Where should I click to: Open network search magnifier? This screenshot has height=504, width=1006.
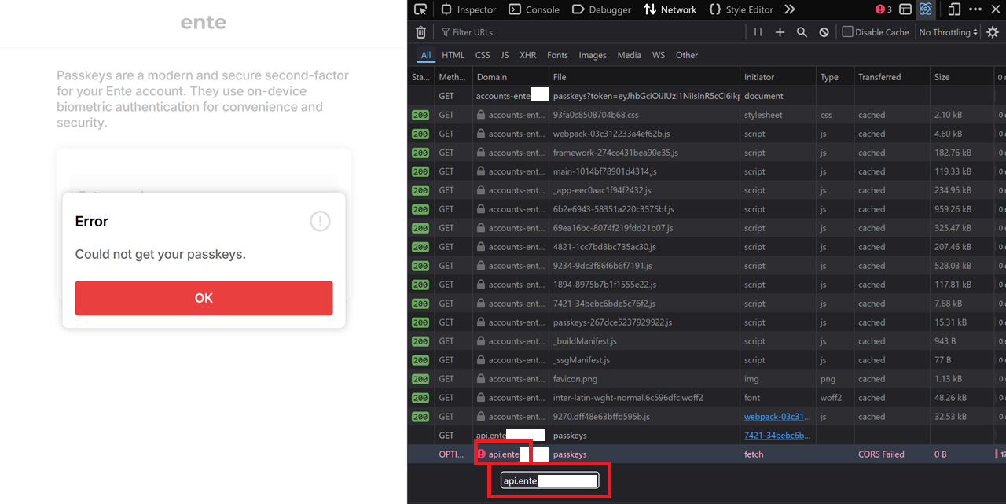802,32
